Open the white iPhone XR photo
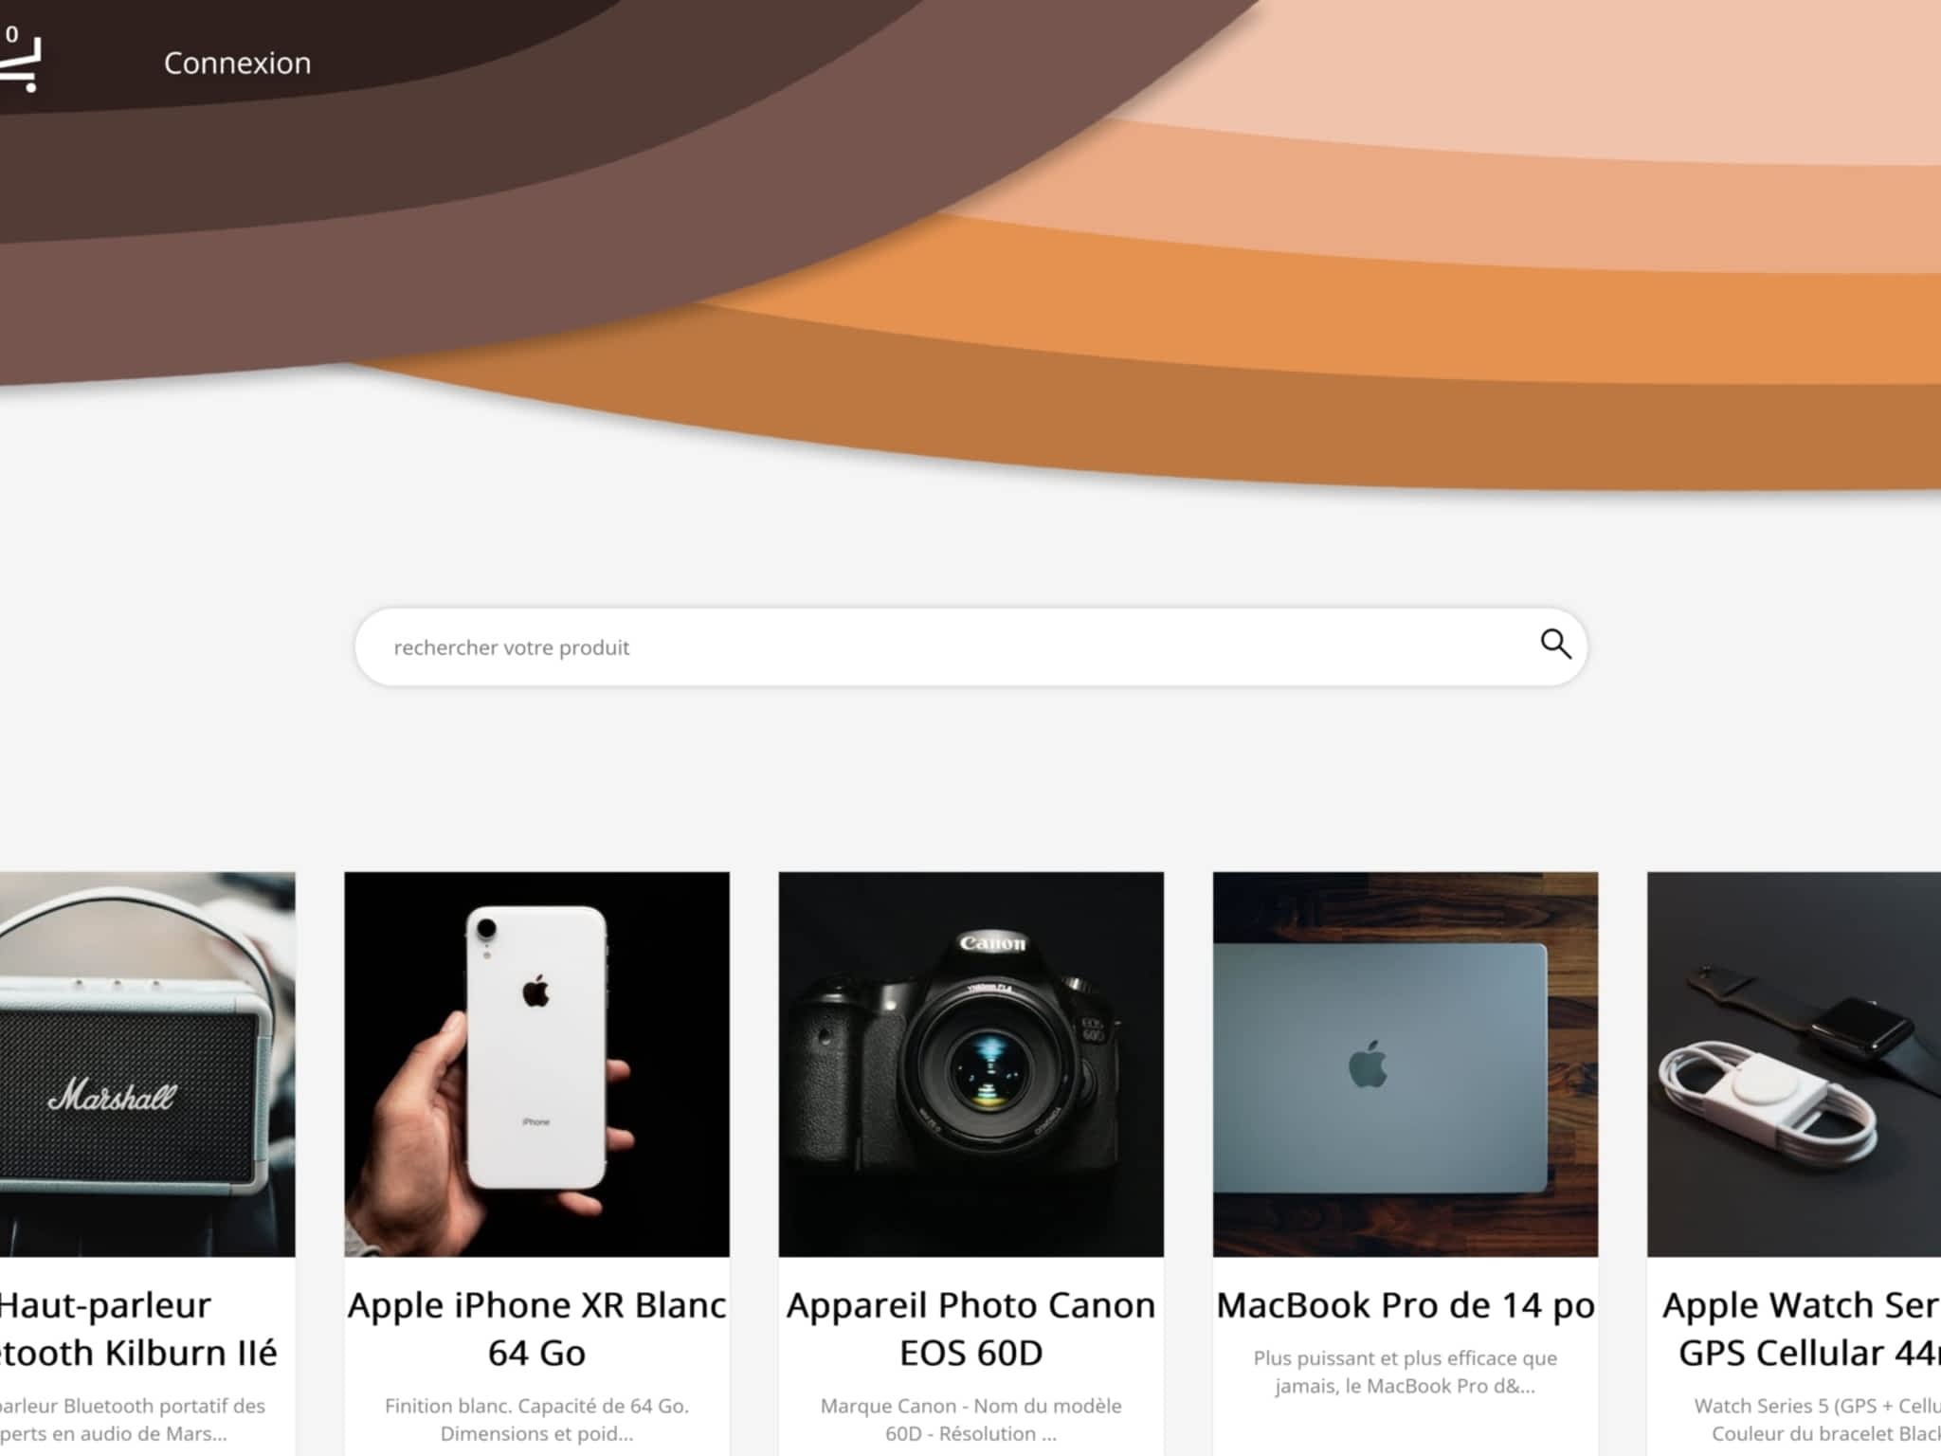Viewport: 1941px width, 1456px height. [536, 1064]
